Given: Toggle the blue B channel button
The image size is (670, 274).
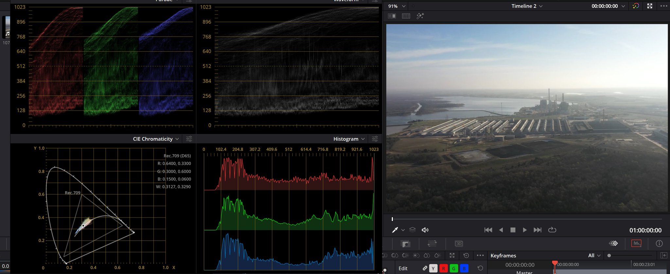Looking at the screenshot, I should (x=464, y=268).
